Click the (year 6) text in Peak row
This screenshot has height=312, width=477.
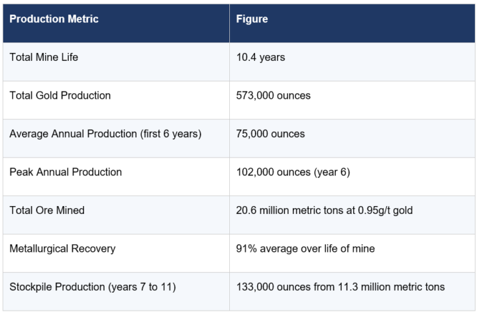pyautogui.click(x=332, y=172)
